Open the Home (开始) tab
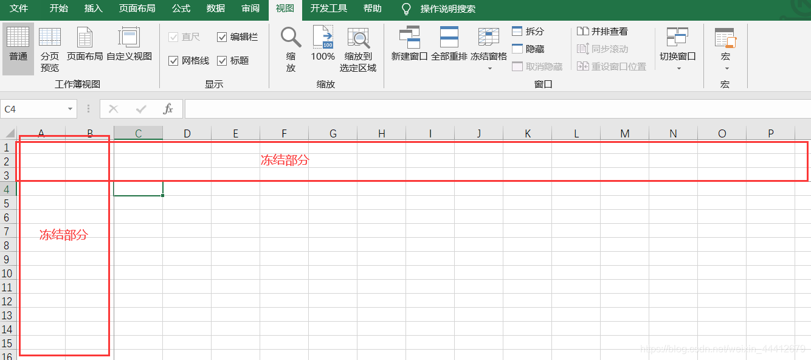This screenshot has width=811, height=360. click(58, 9)
